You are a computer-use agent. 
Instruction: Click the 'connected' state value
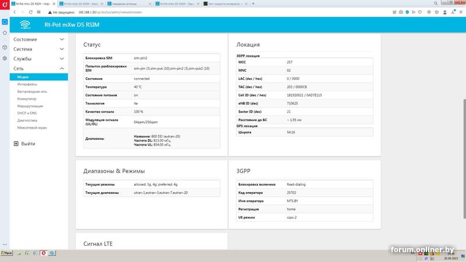tap(142, 79)
